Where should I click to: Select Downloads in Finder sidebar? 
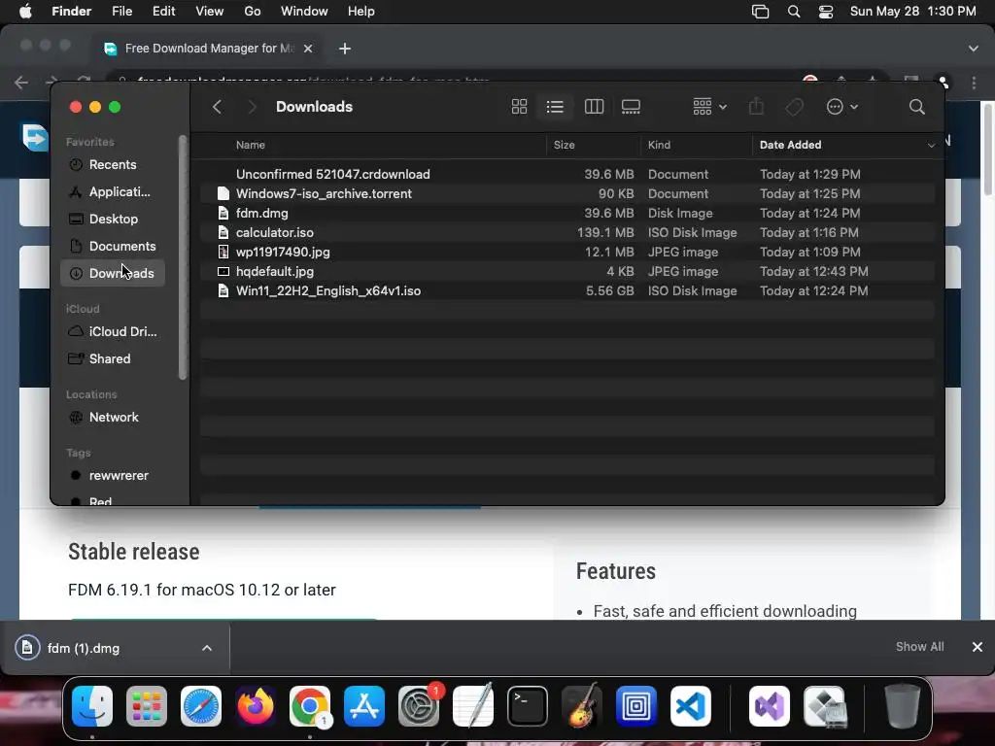tap(113, 273)
